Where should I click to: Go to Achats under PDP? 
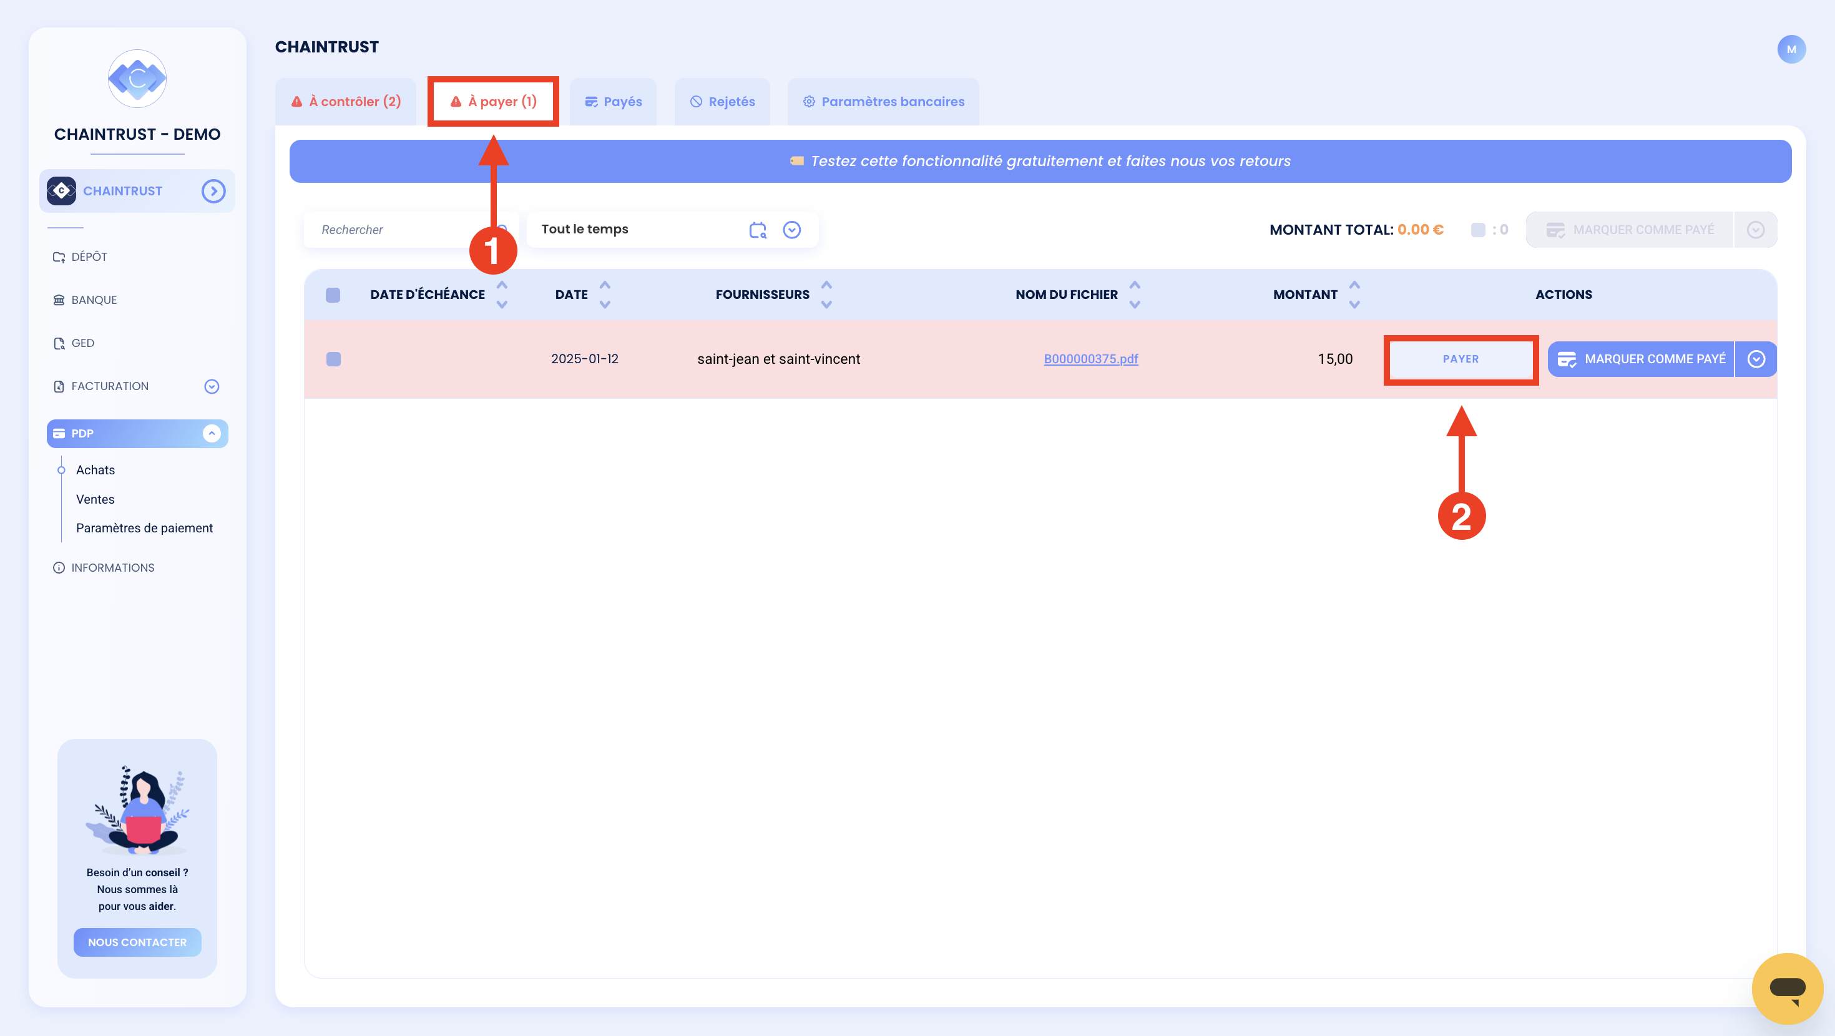click(x=95, y=471)
